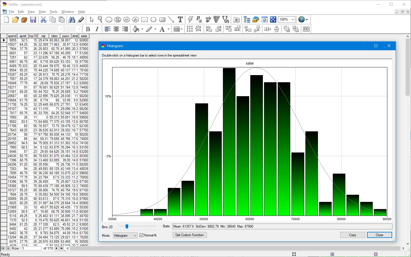Select the Arc arrow drawing tool
Image resolution: width=411 pixels, height=257 pixels.
click(x=171, y=20)
